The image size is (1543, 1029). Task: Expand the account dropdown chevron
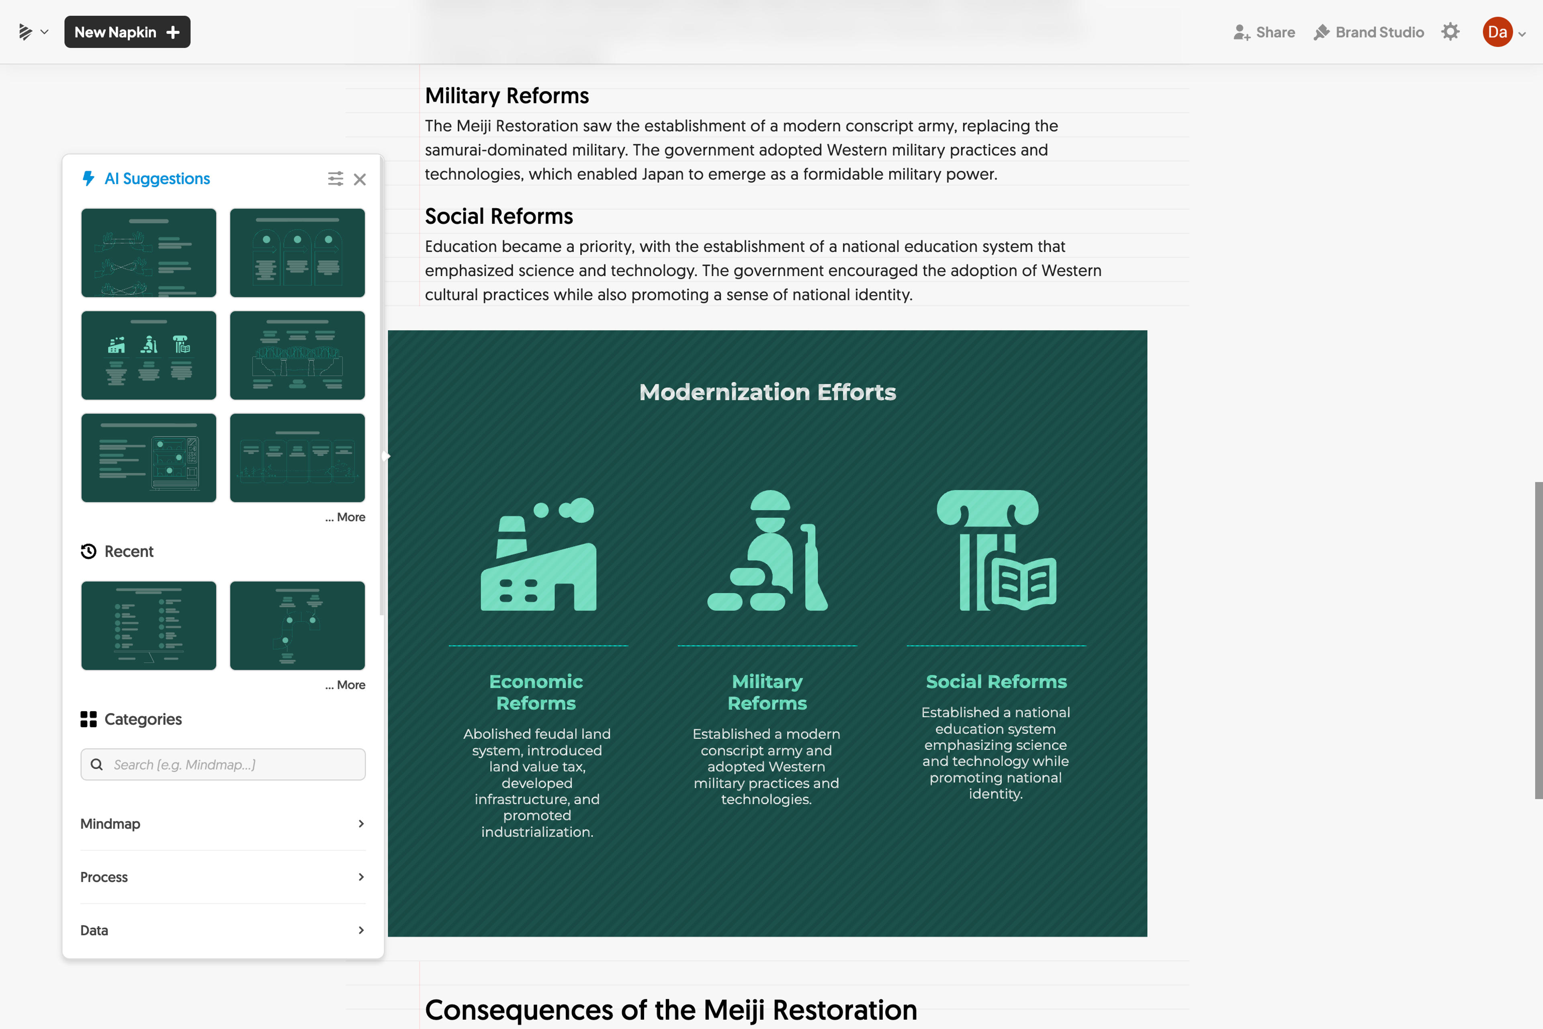tap(1523, 34)
